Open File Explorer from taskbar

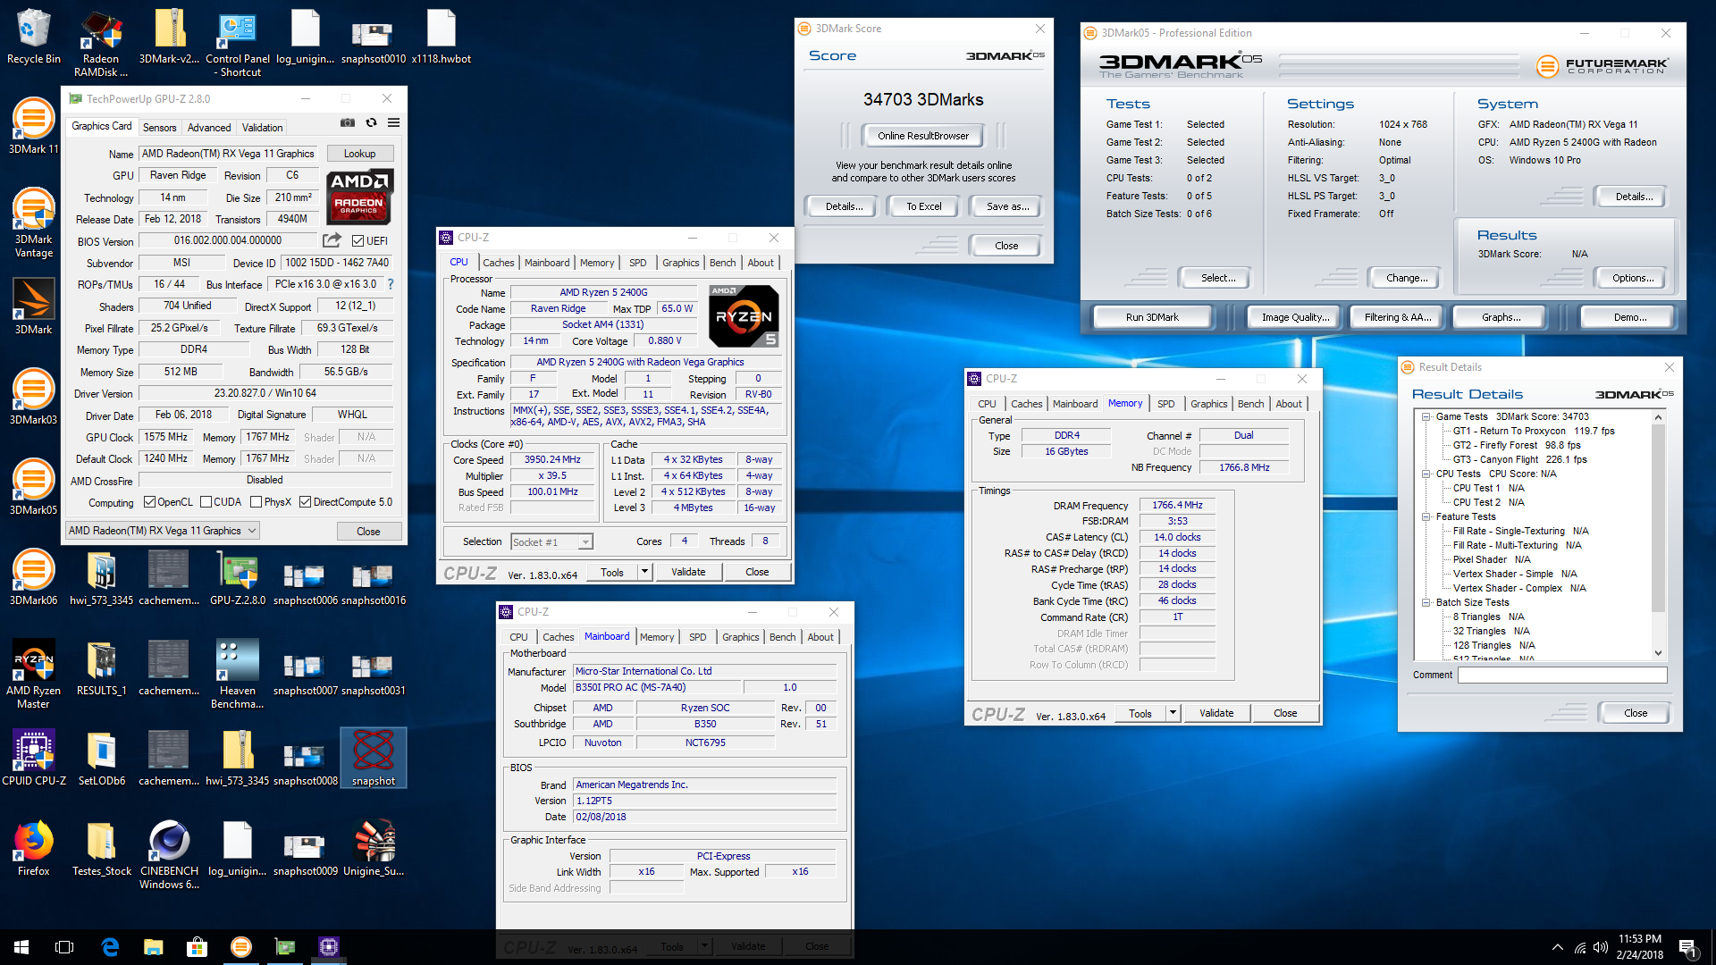pos(154,947)
